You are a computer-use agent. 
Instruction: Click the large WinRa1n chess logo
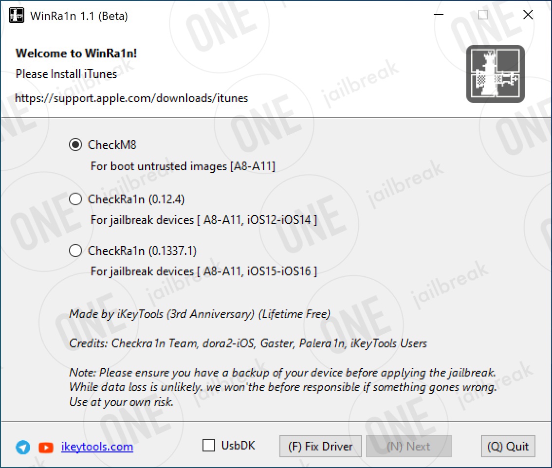coord(496,74)
